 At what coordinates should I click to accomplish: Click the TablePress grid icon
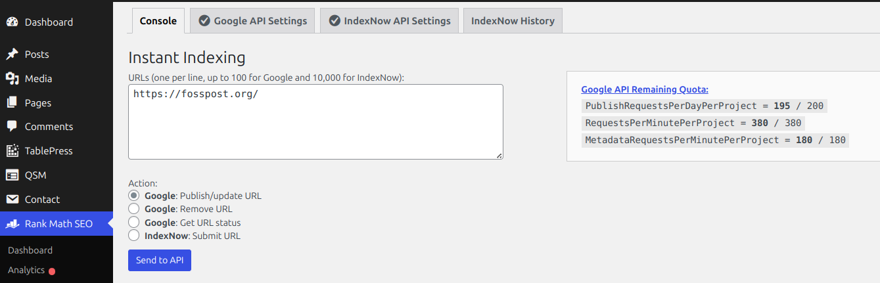point(12,151)
